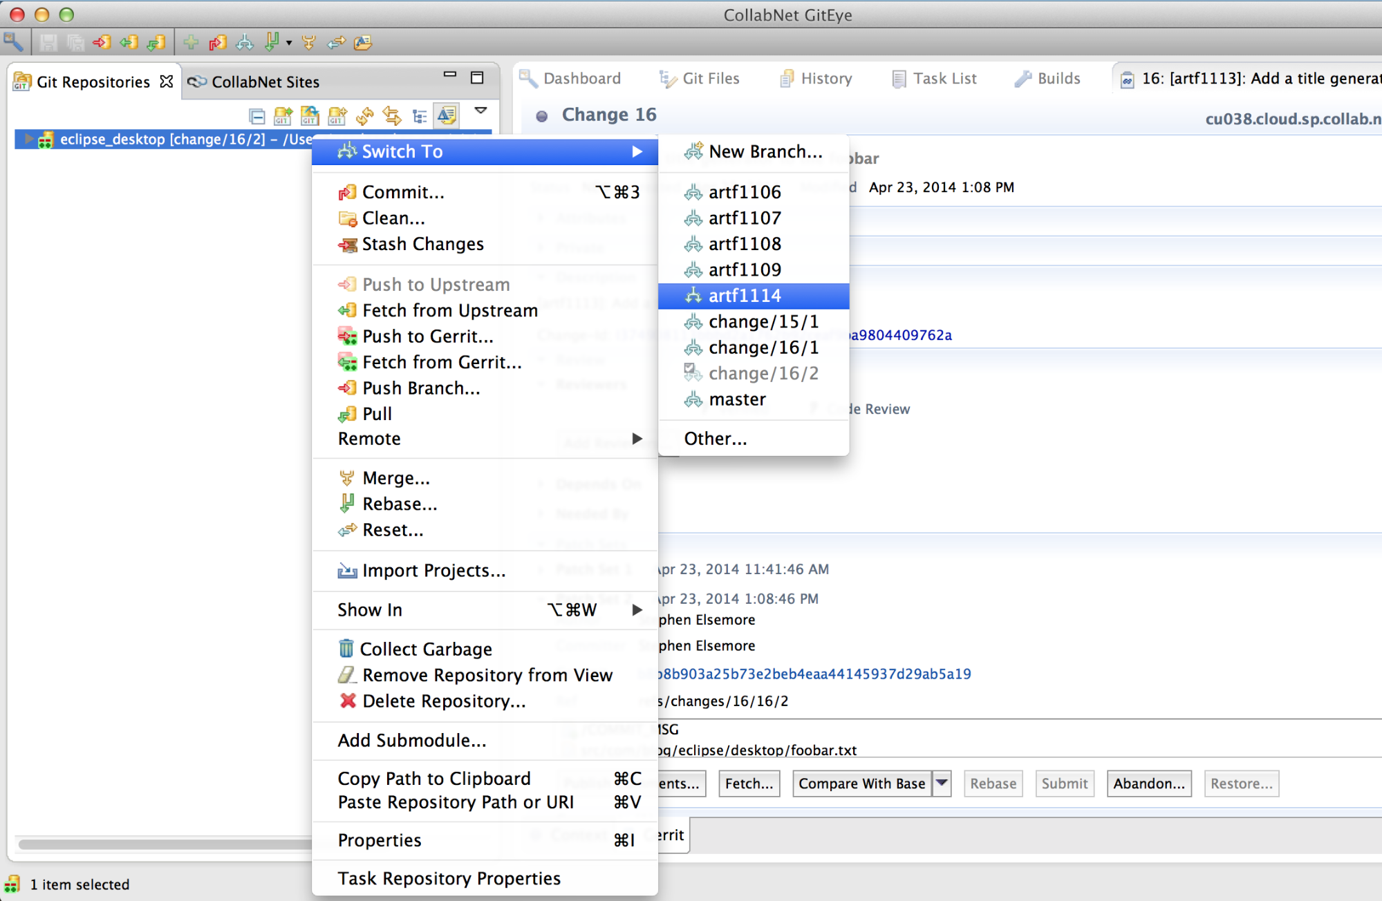Click the Push to Upstream toolbar icon
The width and height of the screenshot is (1382, 901).
(102, 42)
